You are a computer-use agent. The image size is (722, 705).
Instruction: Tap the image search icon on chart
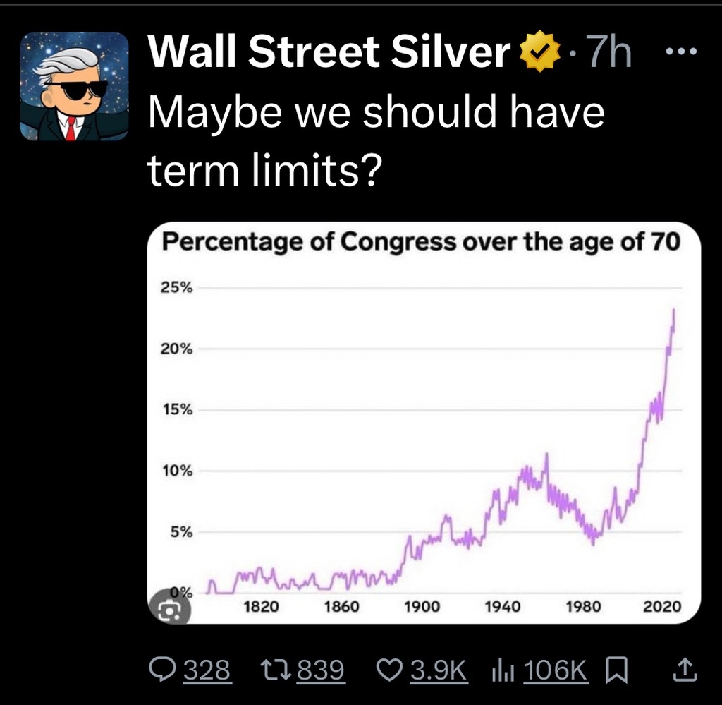point(169,610)
